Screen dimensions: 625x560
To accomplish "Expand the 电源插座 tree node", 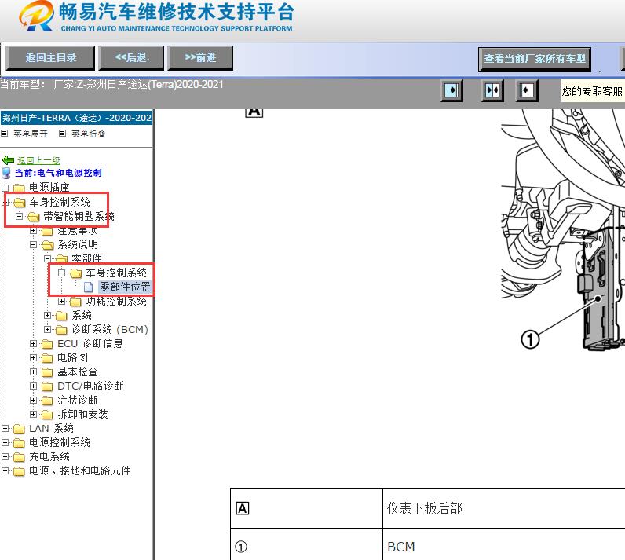I will [x=5, y=188].
